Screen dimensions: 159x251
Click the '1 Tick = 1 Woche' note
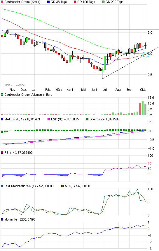13,85
